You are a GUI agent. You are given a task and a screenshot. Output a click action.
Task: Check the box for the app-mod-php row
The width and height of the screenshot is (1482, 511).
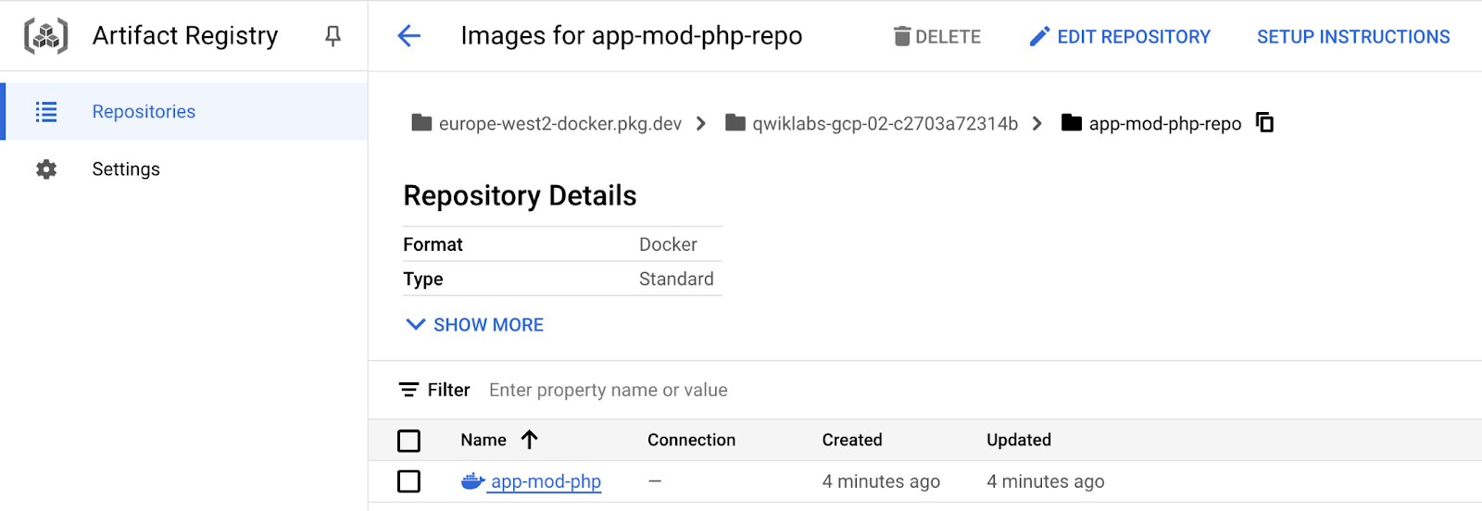point(408,481)
